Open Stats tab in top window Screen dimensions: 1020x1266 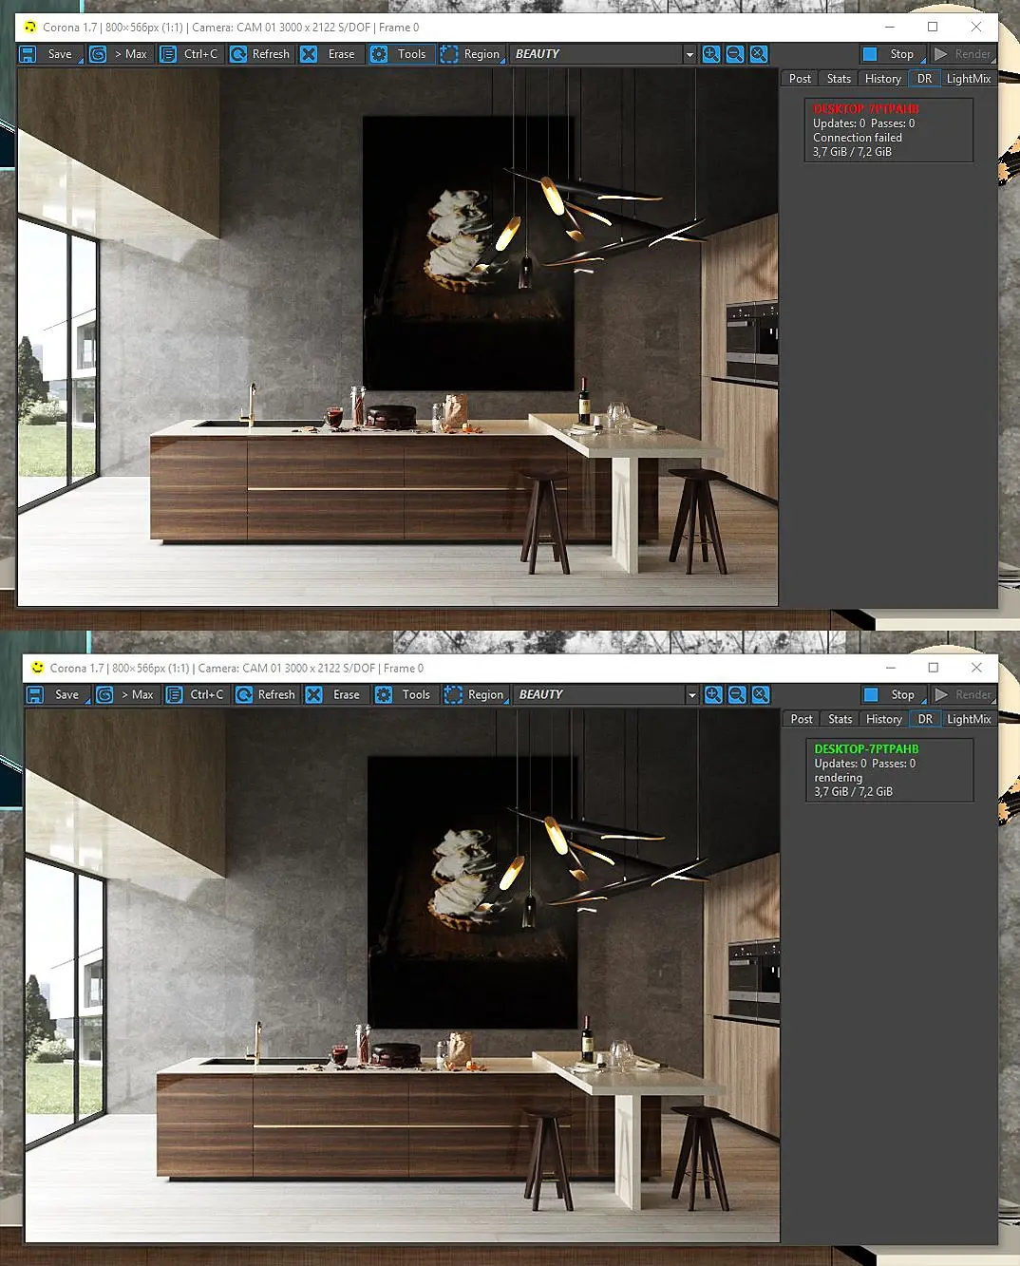coord(839,79)
